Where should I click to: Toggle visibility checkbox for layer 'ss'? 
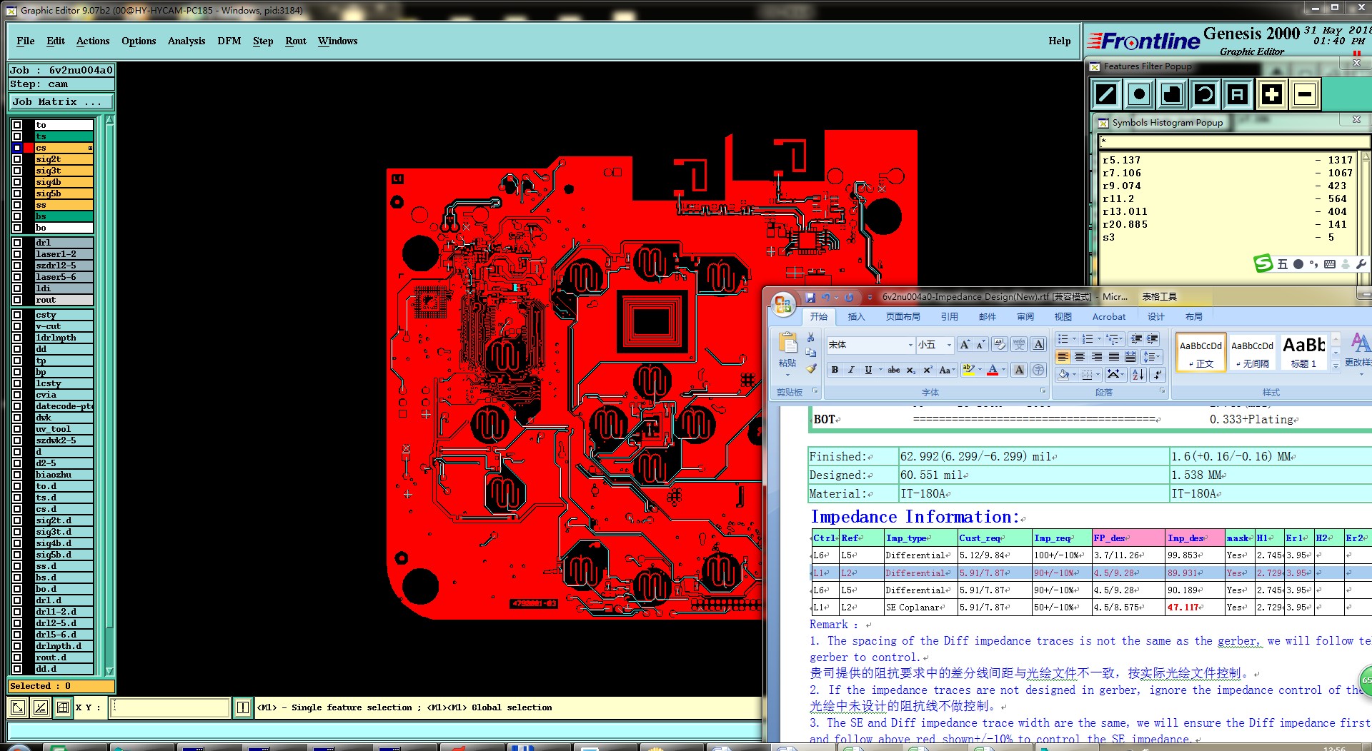pos(17,205)
